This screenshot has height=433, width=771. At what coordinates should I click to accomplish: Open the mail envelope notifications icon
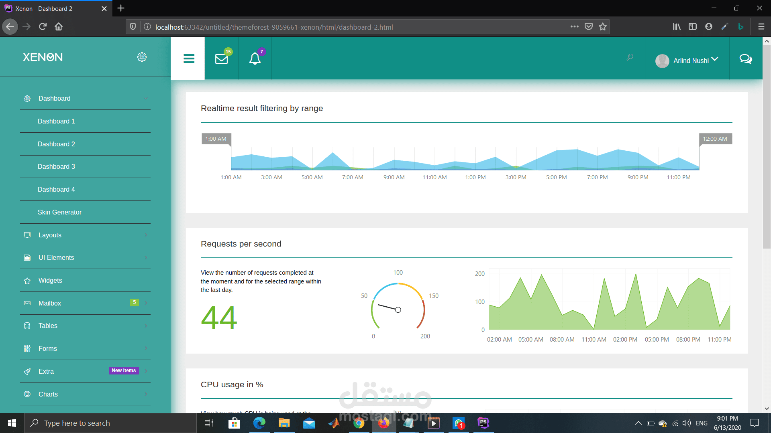click(222, 59)
